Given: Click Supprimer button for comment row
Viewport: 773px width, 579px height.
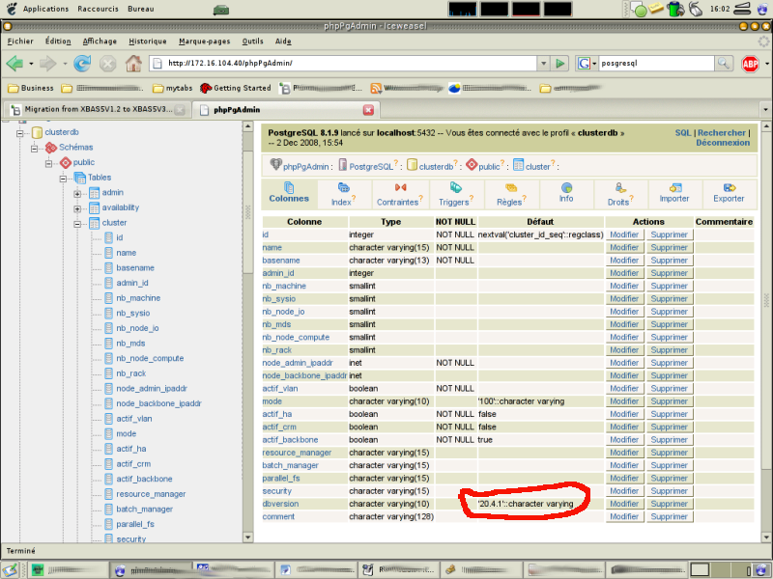Looking at the screenshot, I should (669, 516).
